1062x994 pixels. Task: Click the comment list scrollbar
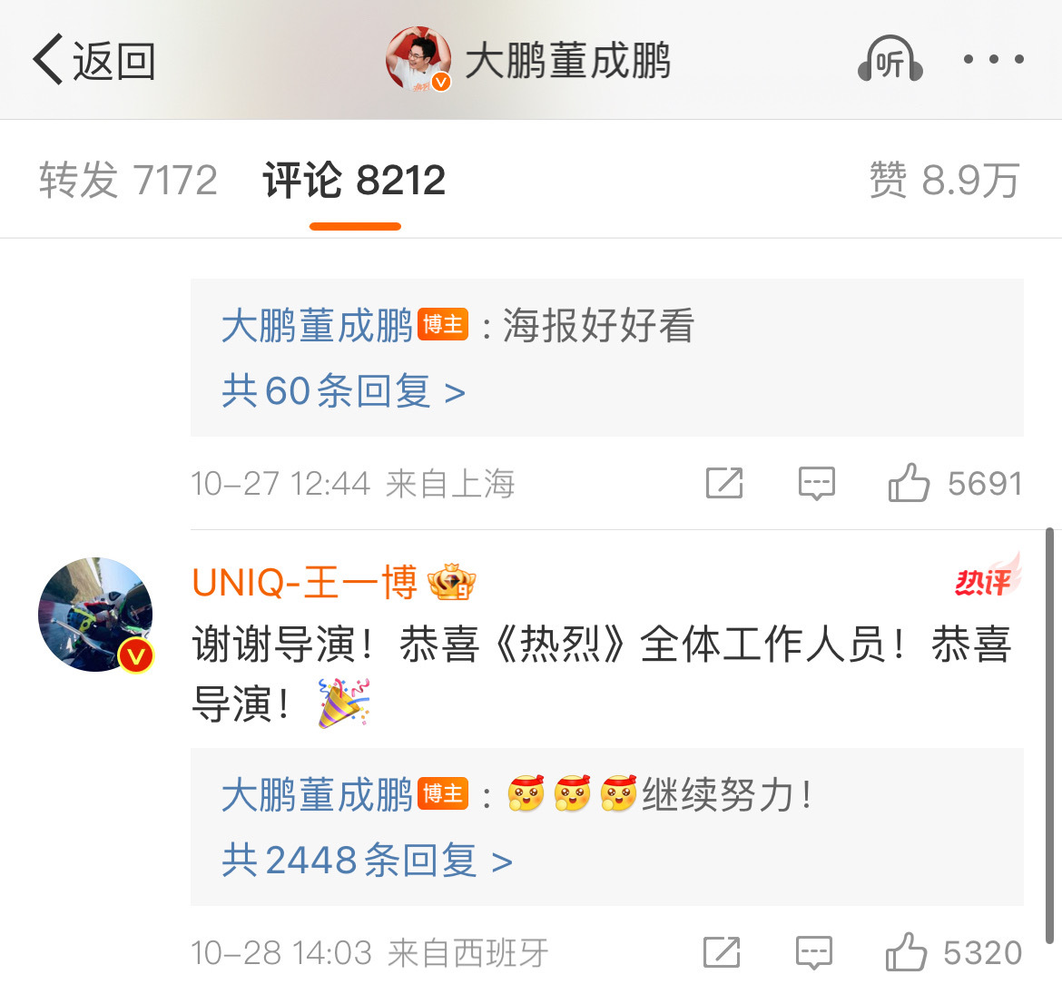coord(1049,735)
